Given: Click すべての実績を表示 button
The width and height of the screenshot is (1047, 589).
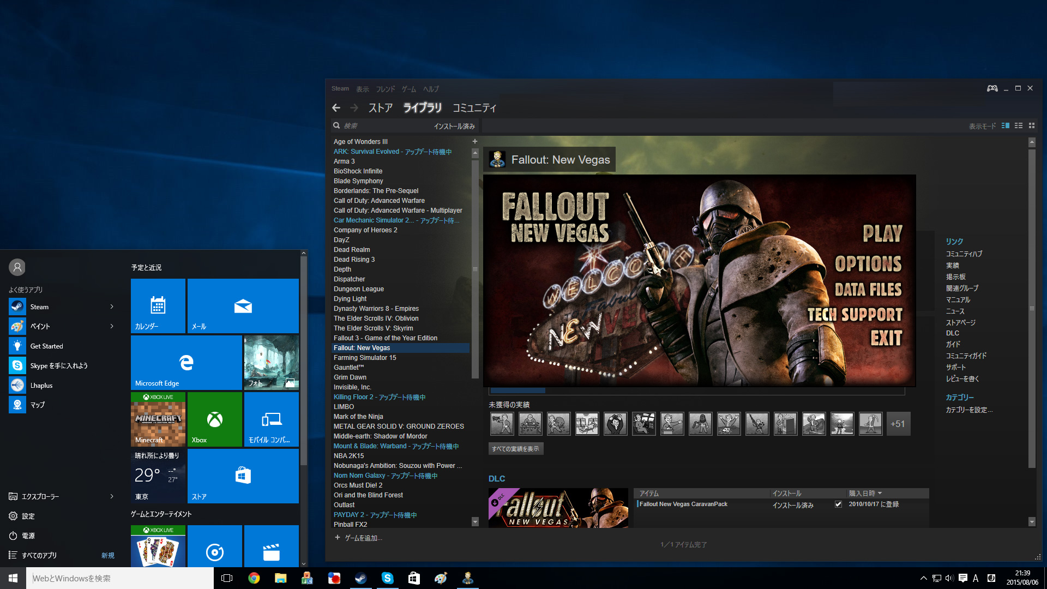Looking at the screenshot, I should pos(516,449).
